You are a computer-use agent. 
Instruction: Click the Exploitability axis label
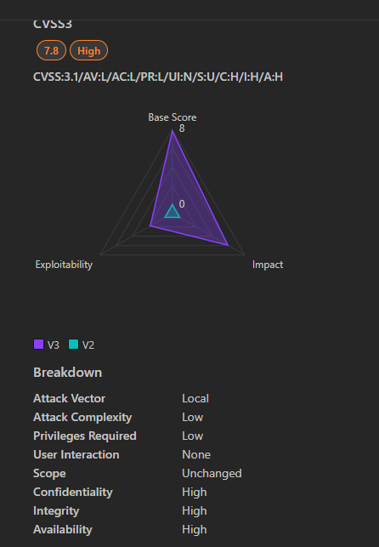click(x=64, y=265)
